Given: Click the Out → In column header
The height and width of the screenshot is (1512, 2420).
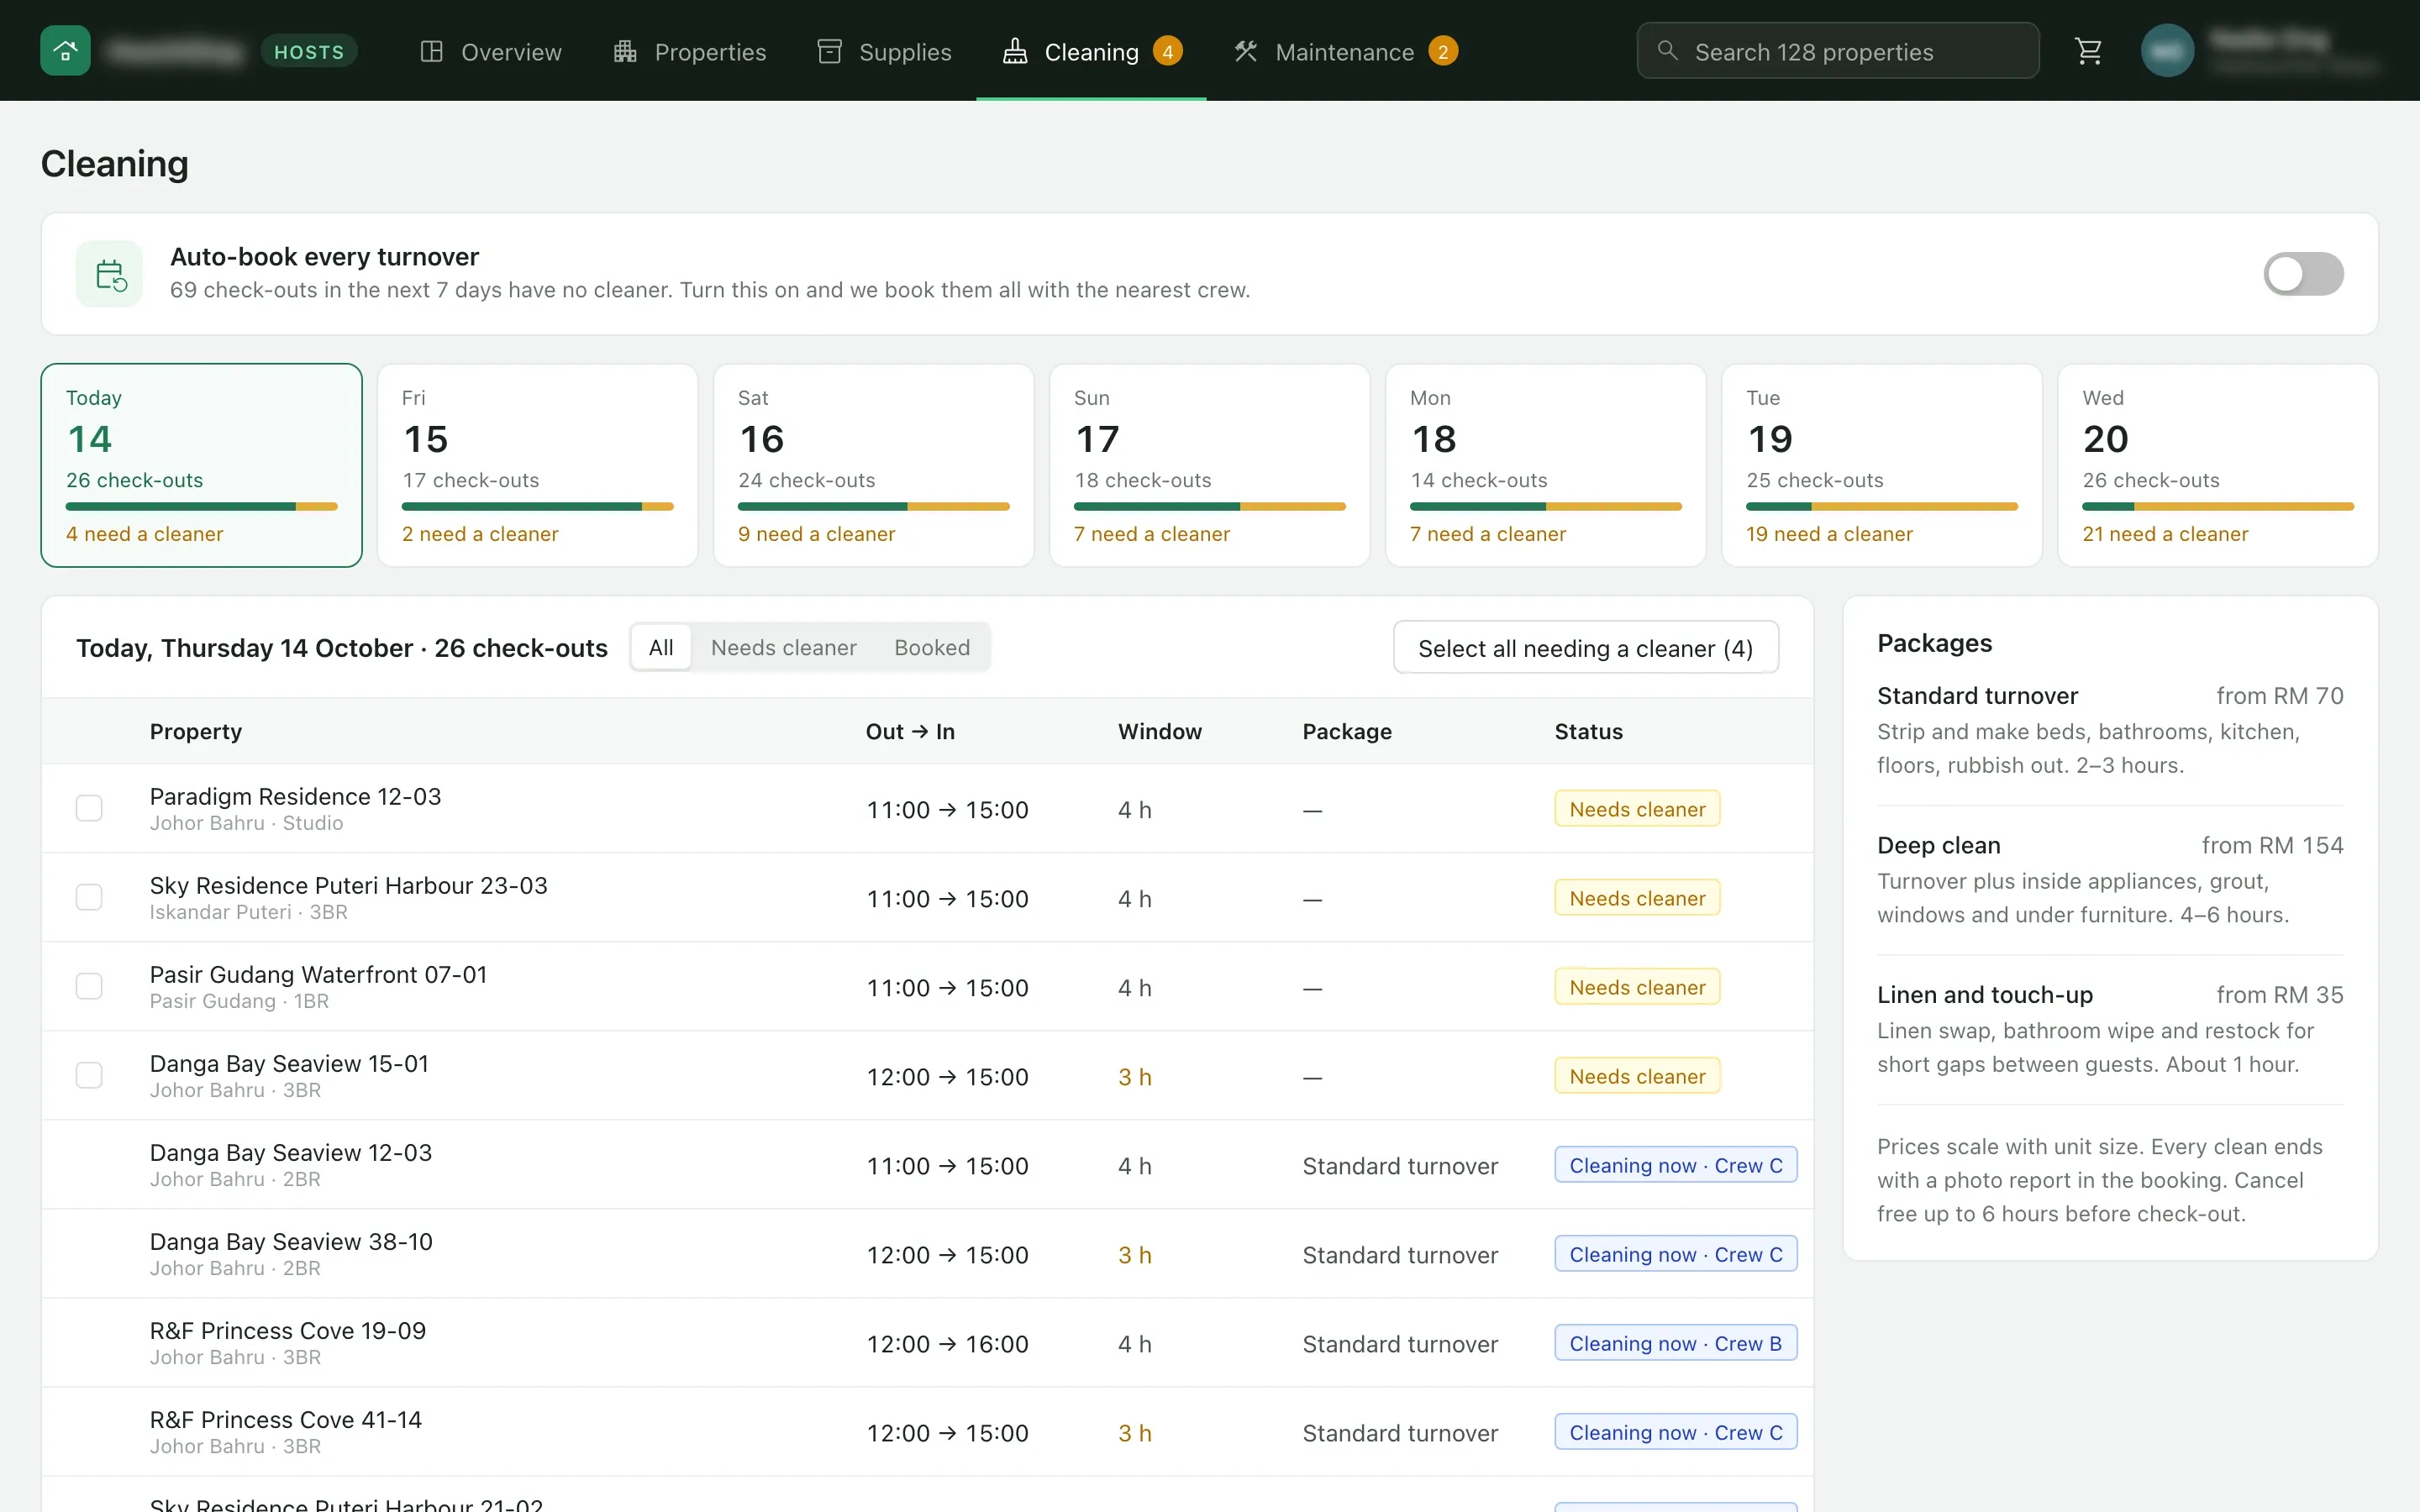Looking at the screenshot, I should [x=910, y=731].
